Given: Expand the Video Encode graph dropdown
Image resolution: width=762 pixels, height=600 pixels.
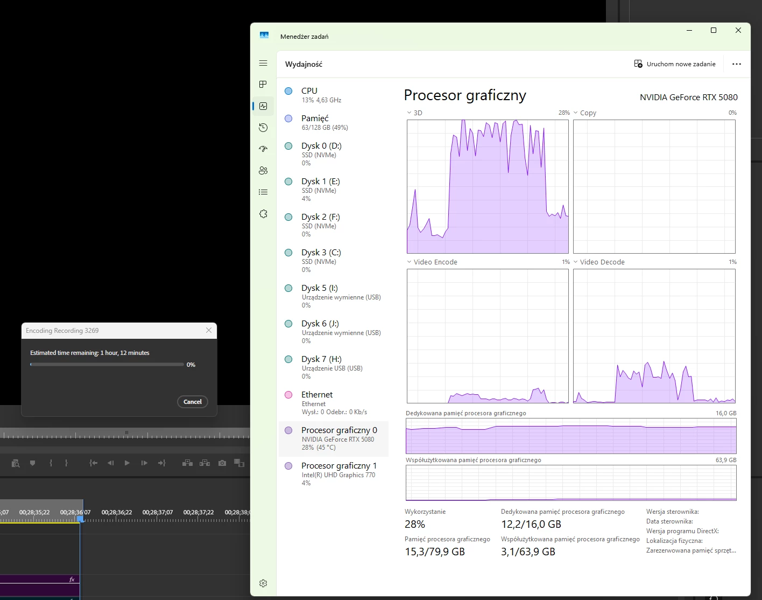Looking at the screenshot, I should (x=409, y=262).
